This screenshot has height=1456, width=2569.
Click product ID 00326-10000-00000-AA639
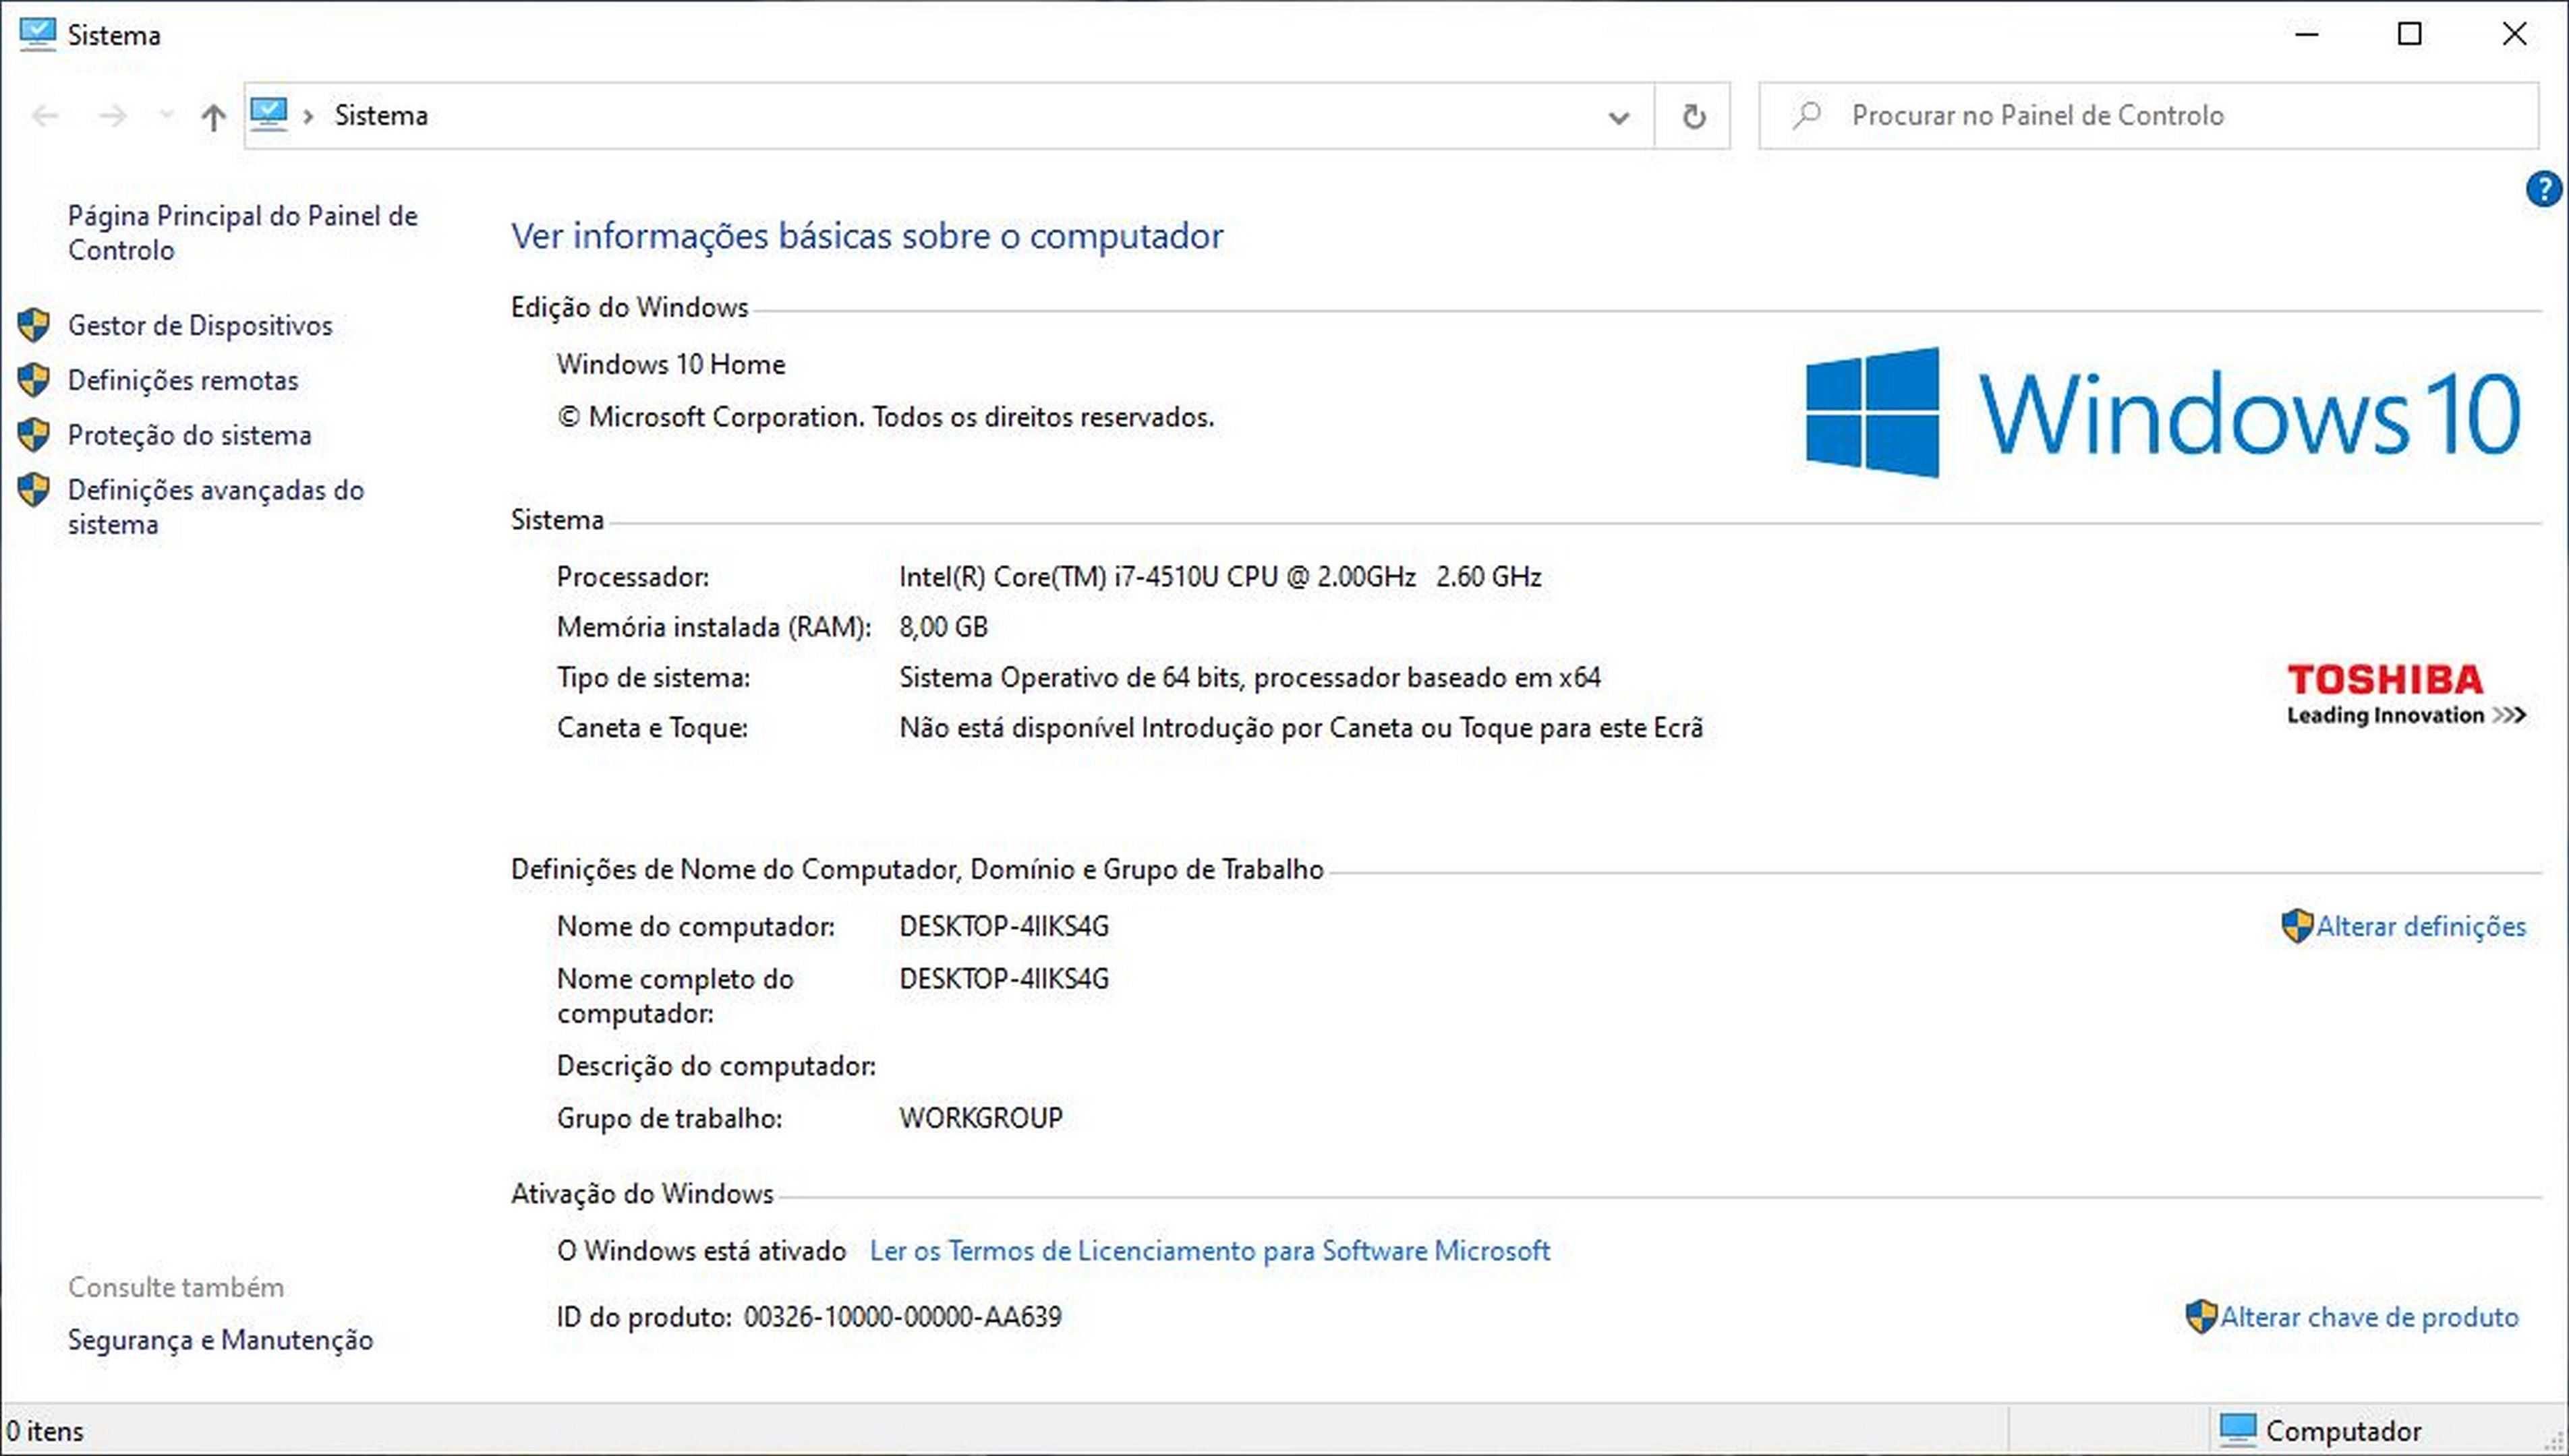click(902, 1317)
